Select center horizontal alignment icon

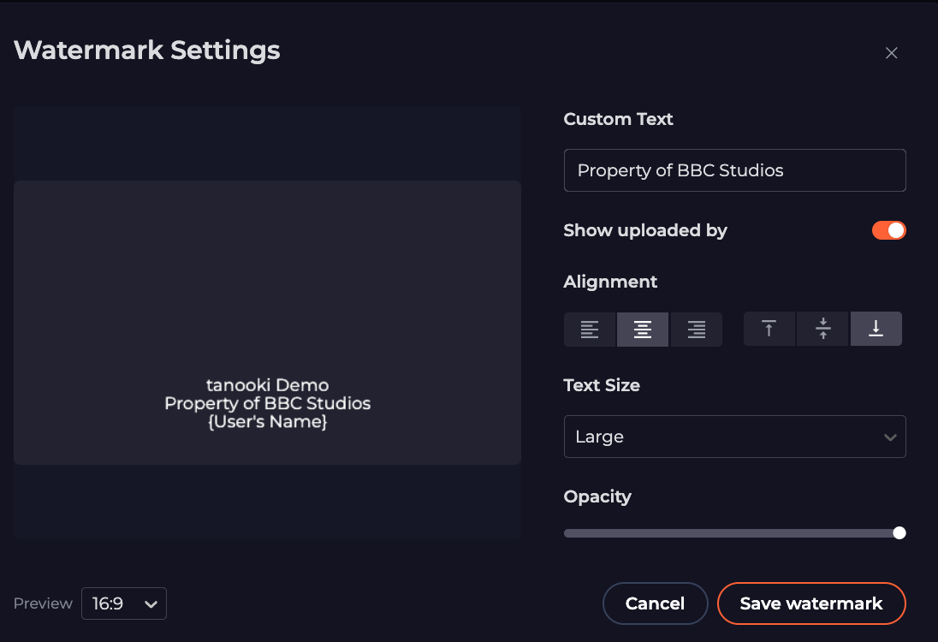[643, 330]
